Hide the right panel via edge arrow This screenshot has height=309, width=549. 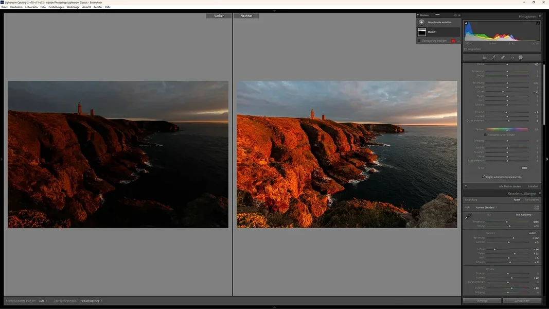coord(547,159)
